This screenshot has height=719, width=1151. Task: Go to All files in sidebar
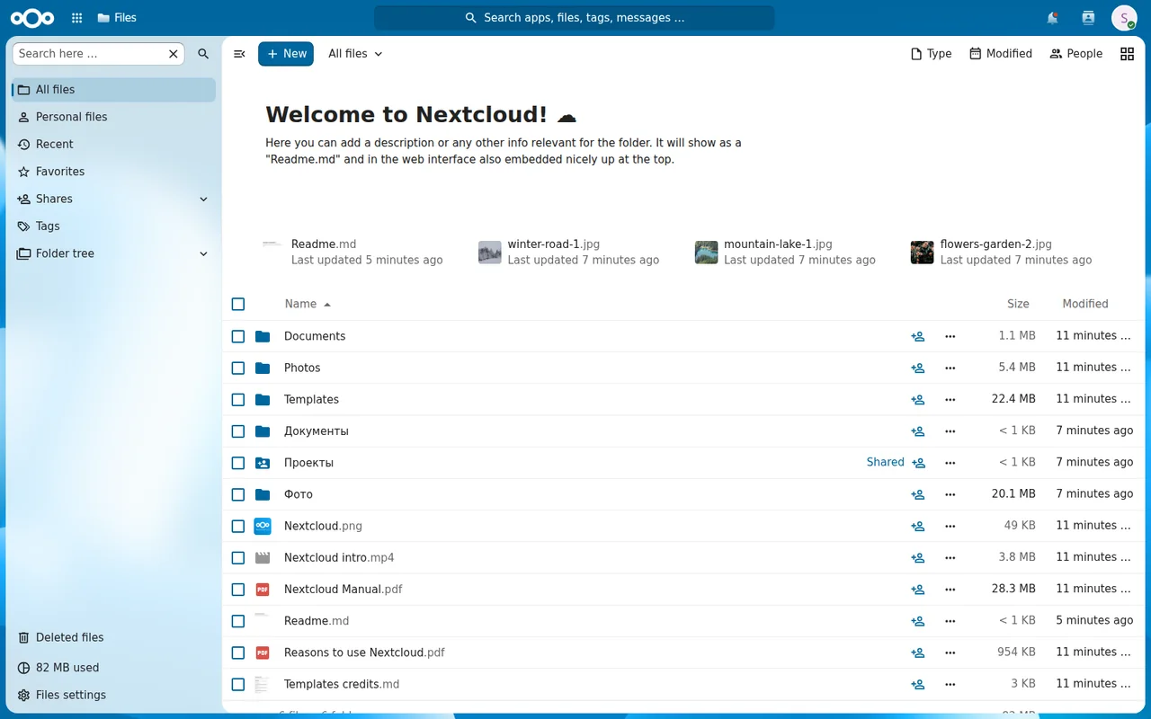point(113,90)
